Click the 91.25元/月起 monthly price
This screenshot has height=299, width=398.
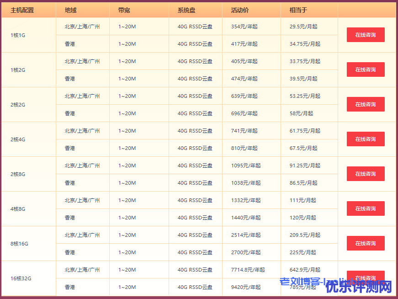pos(305,166)
